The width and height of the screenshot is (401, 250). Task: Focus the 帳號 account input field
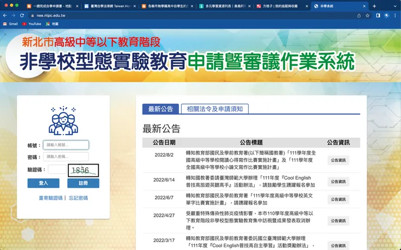coord(66,145)
